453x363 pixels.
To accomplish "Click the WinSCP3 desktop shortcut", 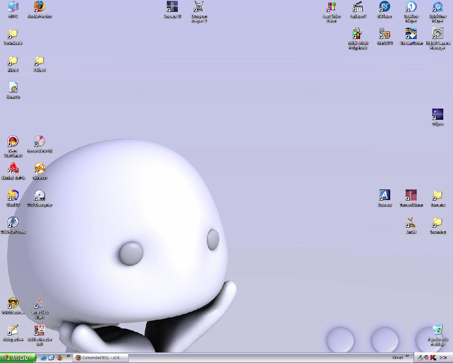I will click(384, 34).
